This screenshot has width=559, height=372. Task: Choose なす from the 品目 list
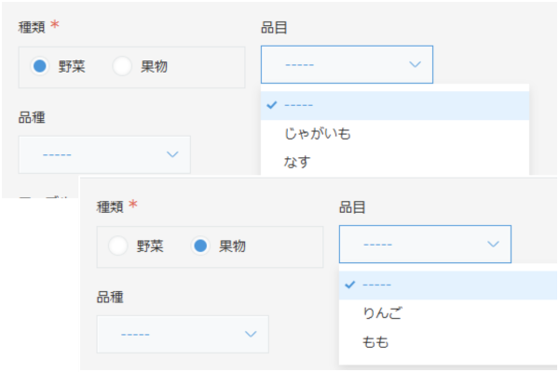[395, 162]
